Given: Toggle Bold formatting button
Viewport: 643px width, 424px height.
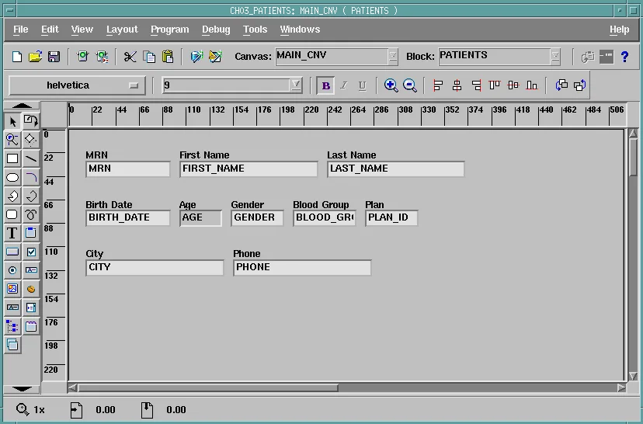Looking at the screenshot, I should click(x=325, y=85).
